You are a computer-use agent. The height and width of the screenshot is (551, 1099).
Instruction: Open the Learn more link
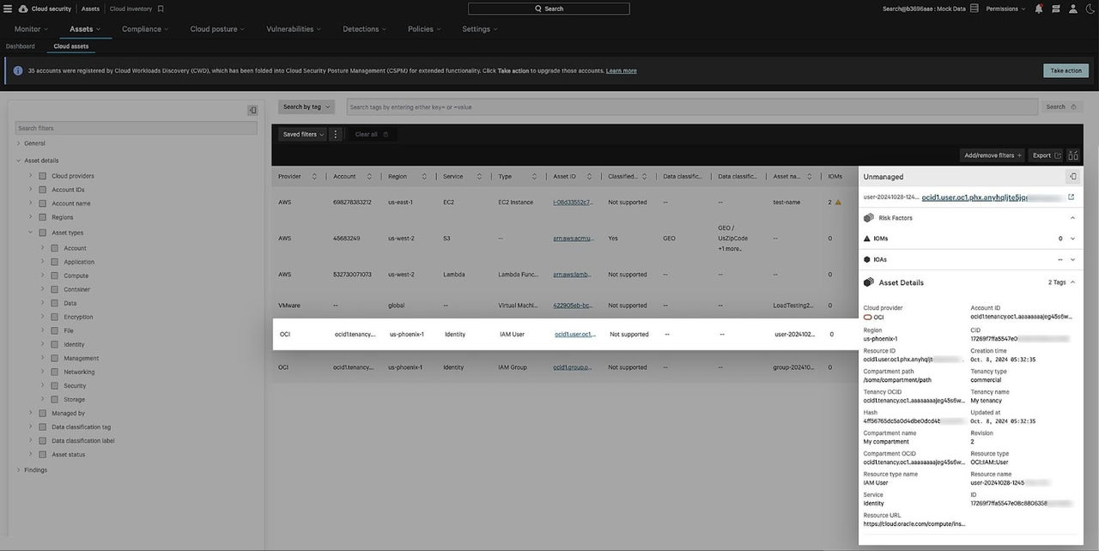[x=622, y=70]
